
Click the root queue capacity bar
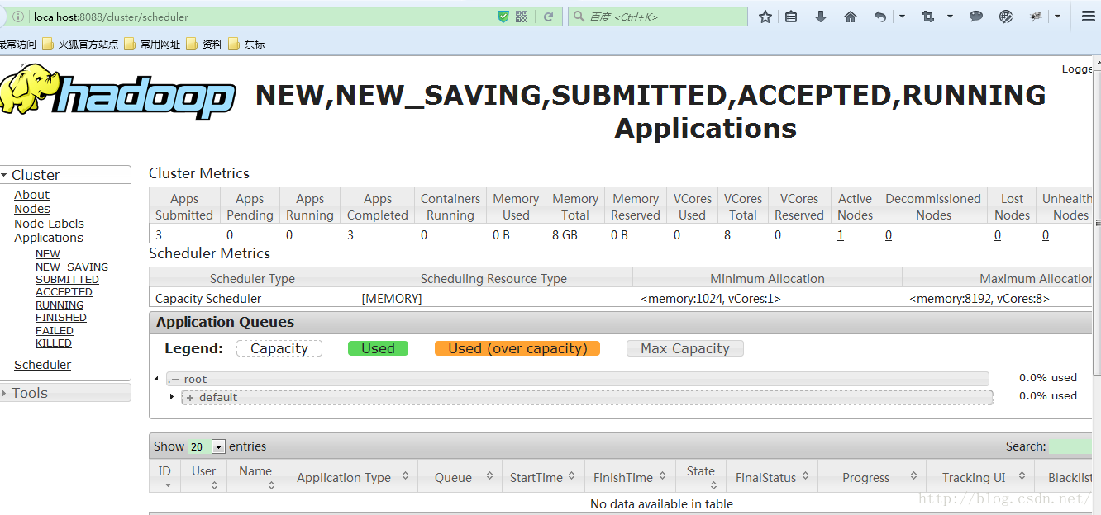tap(577, 379)
